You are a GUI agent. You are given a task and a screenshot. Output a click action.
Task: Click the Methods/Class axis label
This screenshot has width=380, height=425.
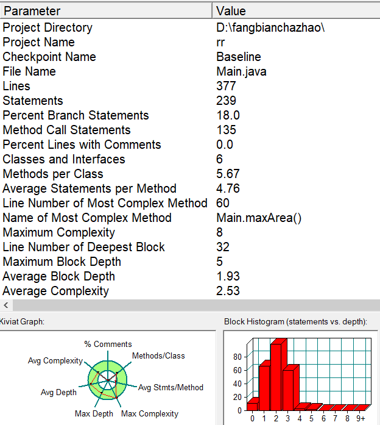point(158,356)
